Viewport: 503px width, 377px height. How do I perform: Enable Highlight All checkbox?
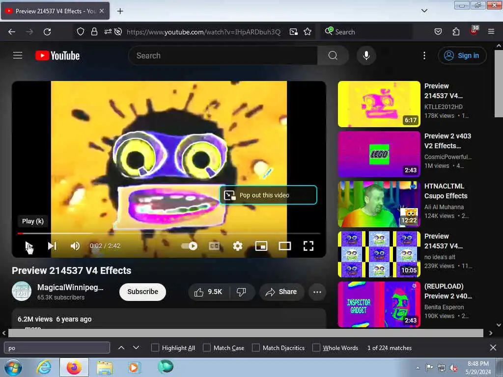pyautogui.click(x=155, y=348)
